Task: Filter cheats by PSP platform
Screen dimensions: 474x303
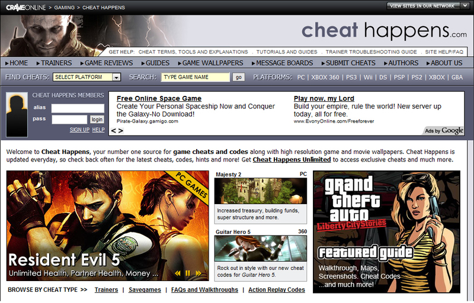Action: (399, 78)
